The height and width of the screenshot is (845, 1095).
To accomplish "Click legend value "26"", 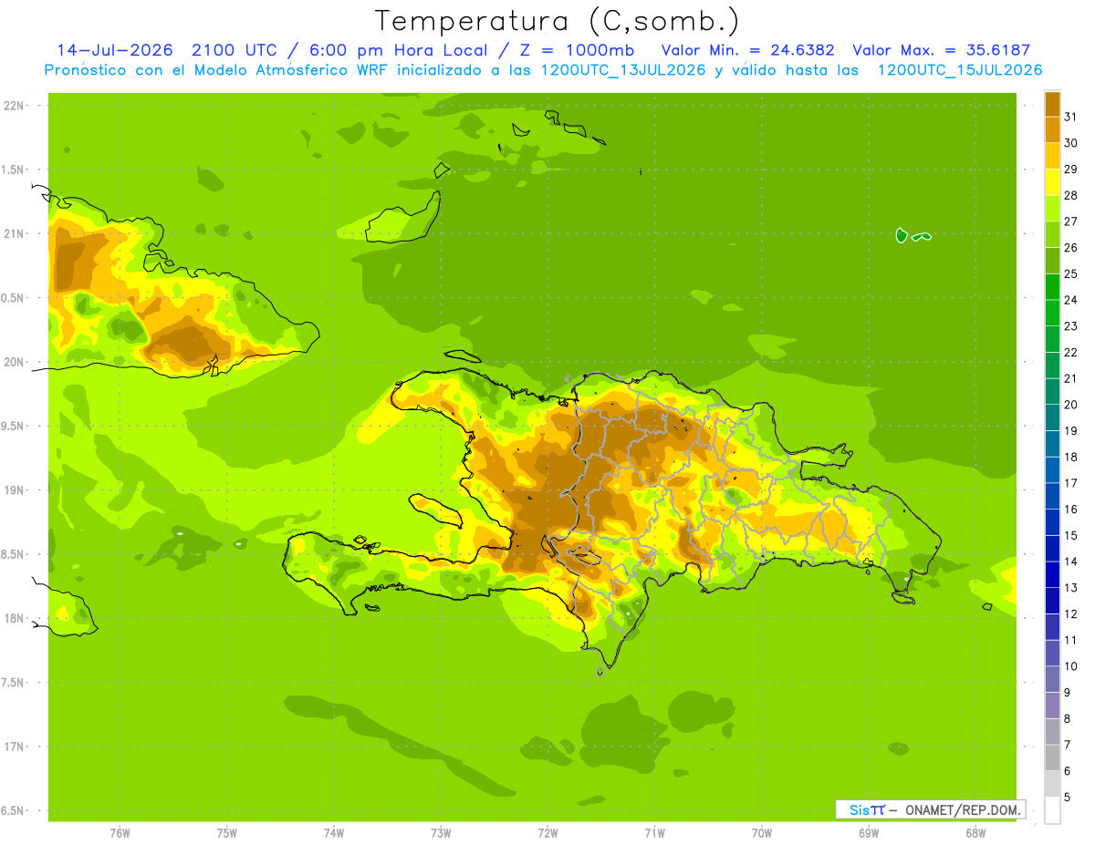I will 1072,248.
